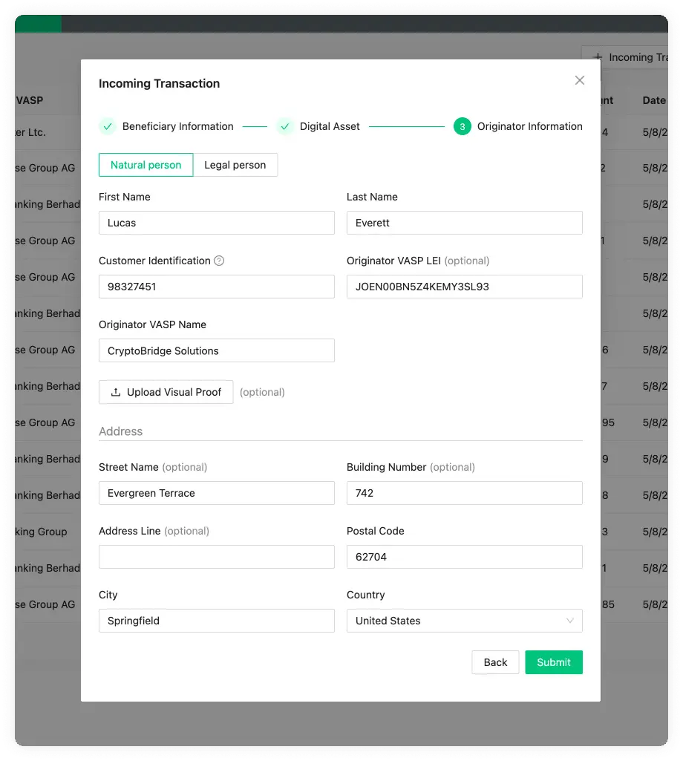Go back to the Digital Asset step

pyautogui.click(x=494, y=662)
